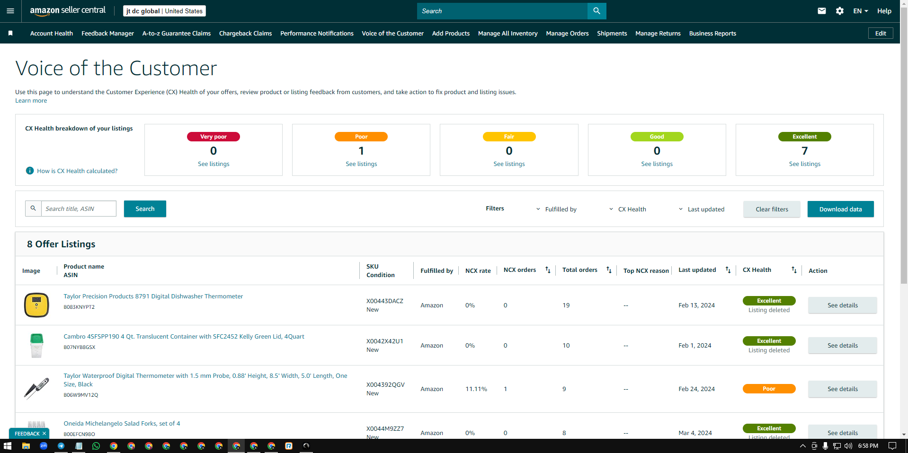Sort by NCX orders arrows icon
This screenshot has height=453, width=908.
tap(548, 270)
